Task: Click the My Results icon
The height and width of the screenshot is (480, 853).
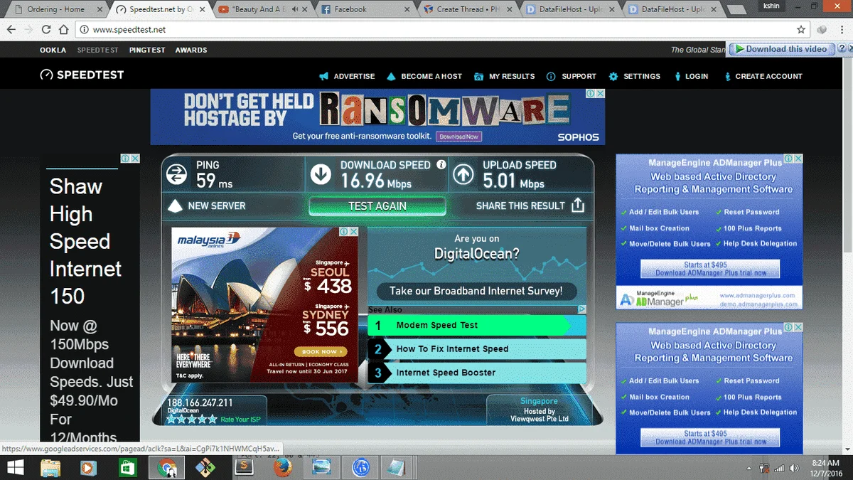Action: tap(478, 76)
